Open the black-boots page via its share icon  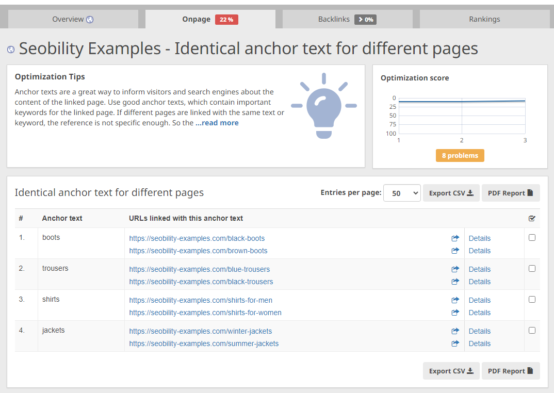[455, 238]
